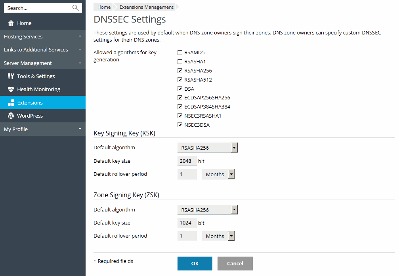Collapse the Server Management menu section
Screen dimensions: 399x276
point(42,63)
